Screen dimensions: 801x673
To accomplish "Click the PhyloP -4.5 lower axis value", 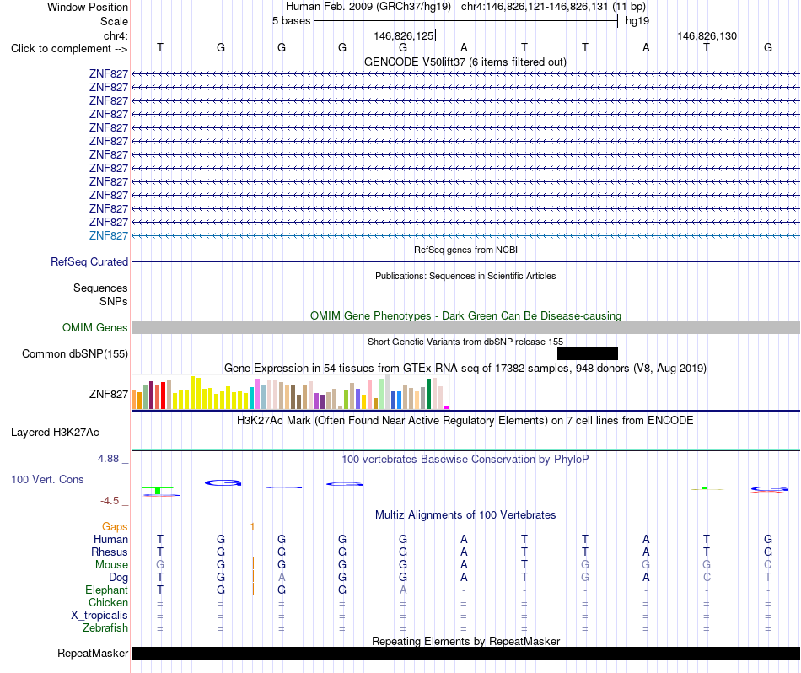I will pos(110,501).
